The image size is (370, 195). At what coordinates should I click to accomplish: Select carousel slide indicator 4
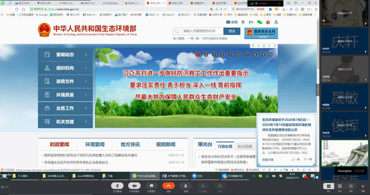pos(222,55)
